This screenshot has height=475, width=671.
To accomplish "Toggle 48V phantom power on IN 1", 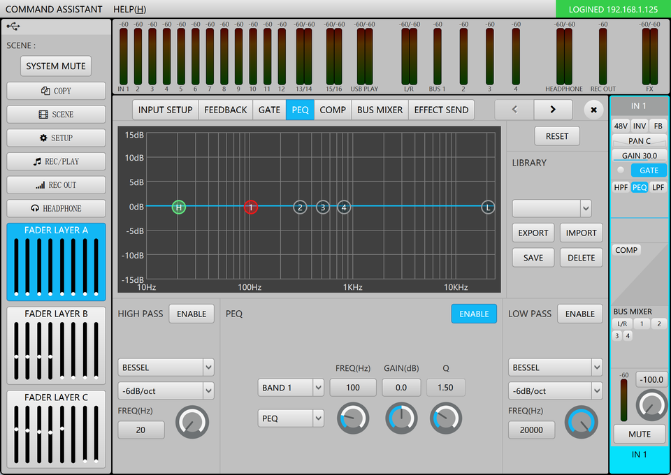I will click(x=620, y=126).
